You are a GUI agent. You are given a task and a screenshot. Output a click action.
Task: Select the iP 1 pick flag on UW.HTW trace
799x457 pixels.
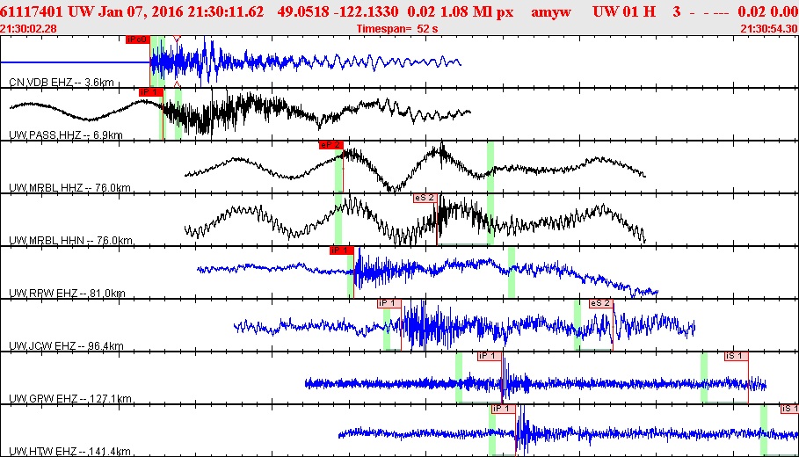(503, 409)
